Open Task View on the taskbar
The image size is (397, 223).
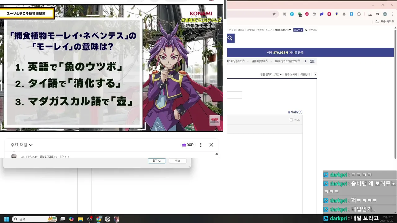(62, 219)
